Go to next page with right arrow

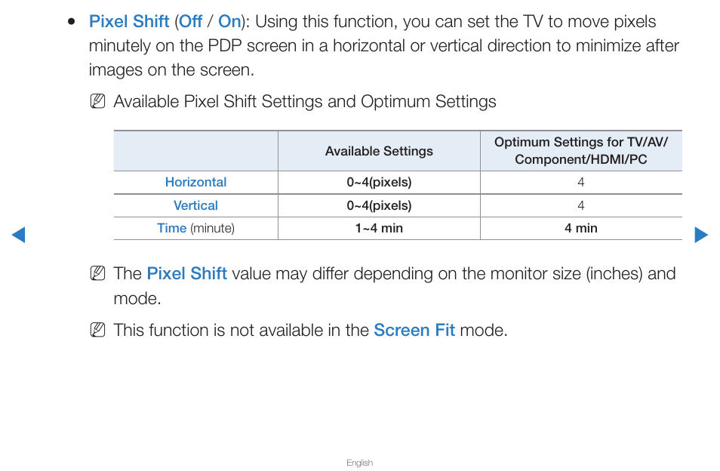pos(701,235)
